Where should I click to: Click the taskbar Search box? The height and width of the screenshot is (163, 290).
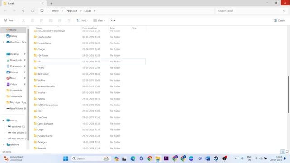[91, 158]
